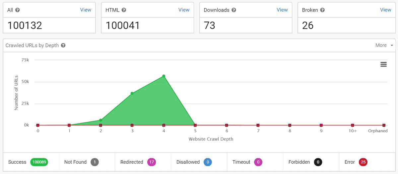
Task: Click the Timeout 0 badge
Action: (x=258, y=162)
